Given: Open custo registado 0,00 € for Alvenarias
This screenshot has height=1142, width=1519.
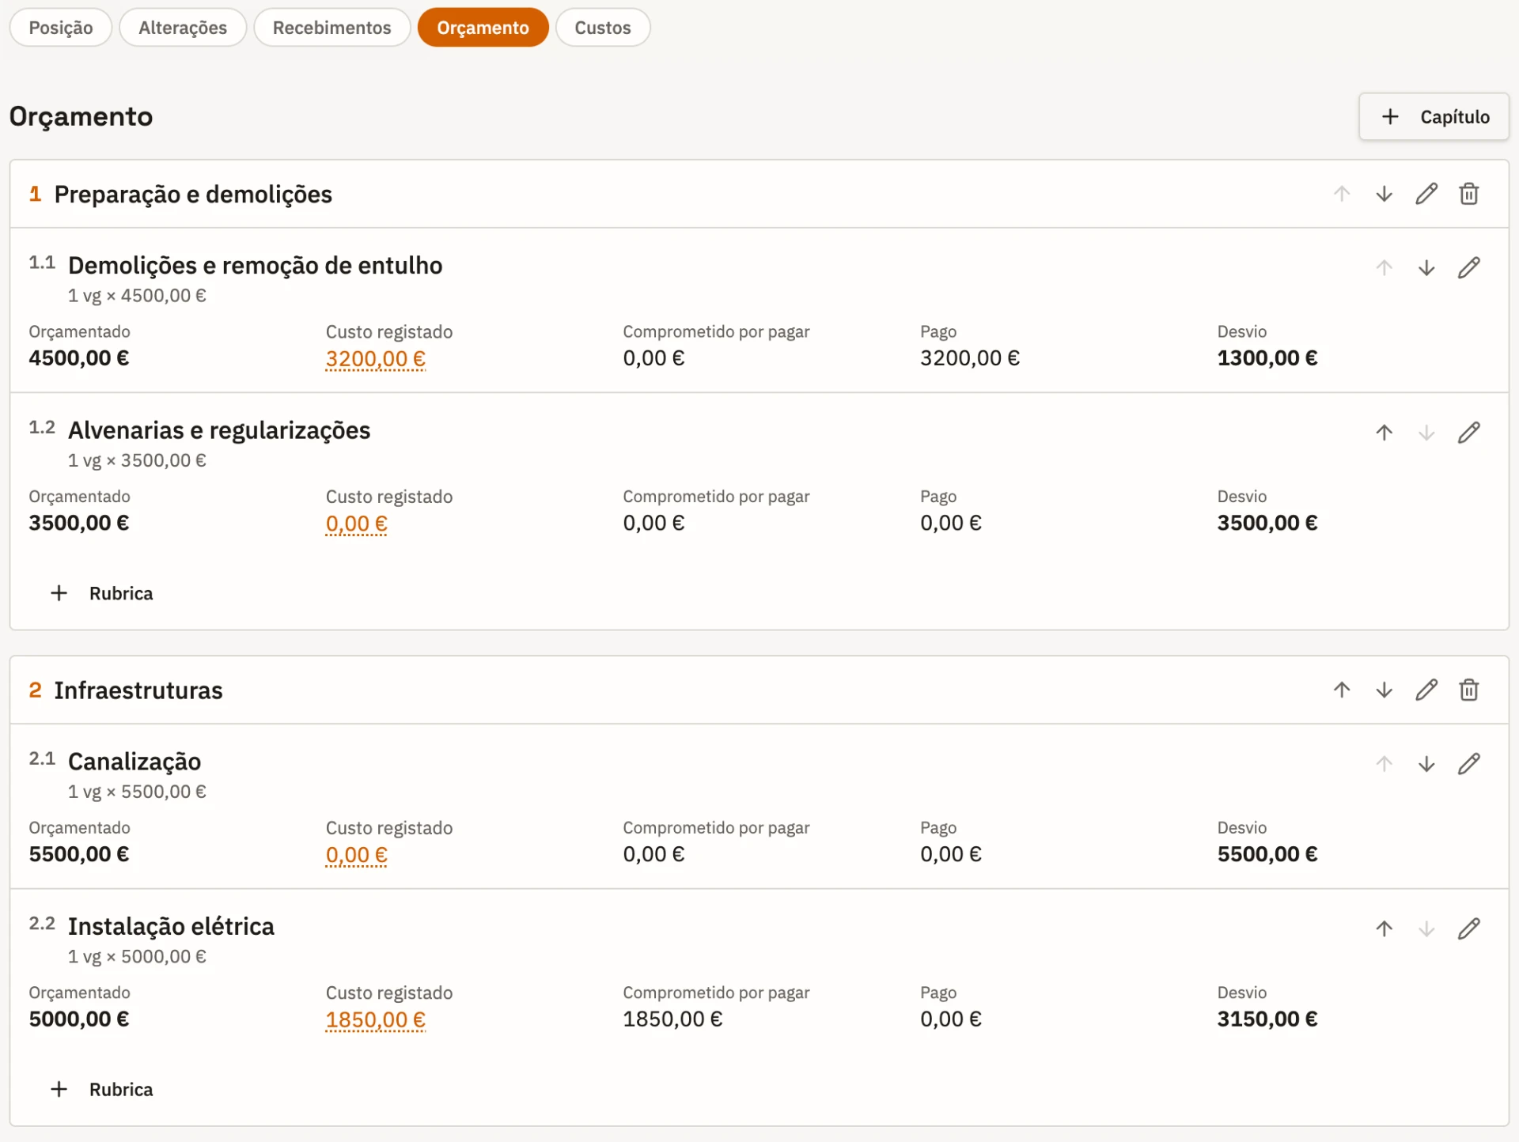Looking at the screenshot, I should click(356, 524).
